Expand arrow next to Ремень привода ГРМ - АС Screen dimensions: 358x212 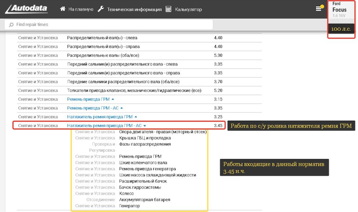122,108
